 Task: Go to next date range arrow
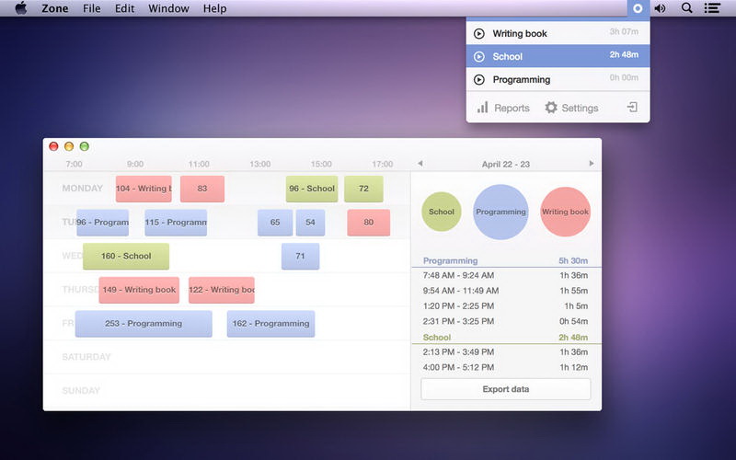click(592, 164)
